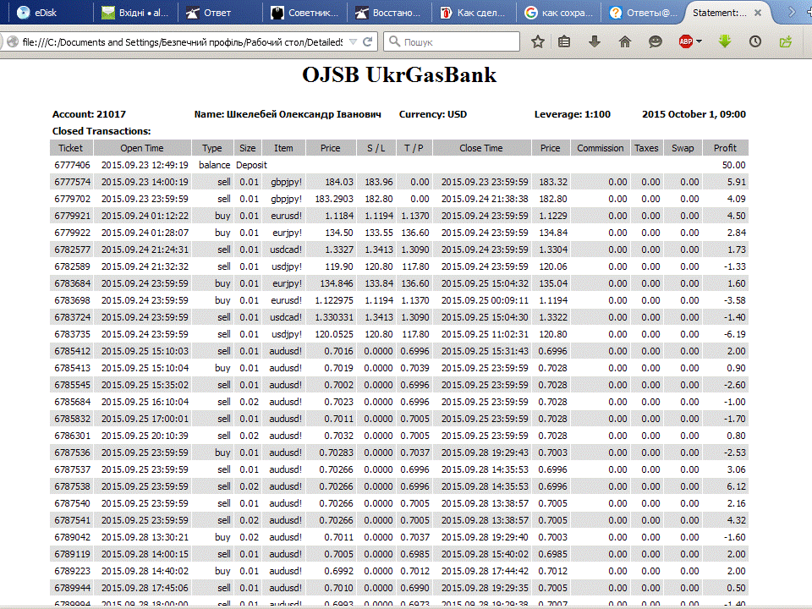
Task: Click the chat smiley toolbar icon
Action: pyautogui.click(x=655, y=42)
